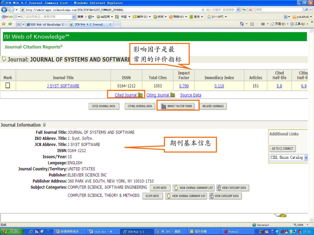
Task: Open the Citing Journal graph link
Action: point(161,95)
